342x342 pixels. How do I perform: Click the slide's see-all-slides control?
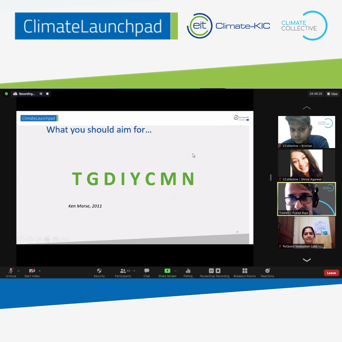pyautogui.click(x=47, y=240)
